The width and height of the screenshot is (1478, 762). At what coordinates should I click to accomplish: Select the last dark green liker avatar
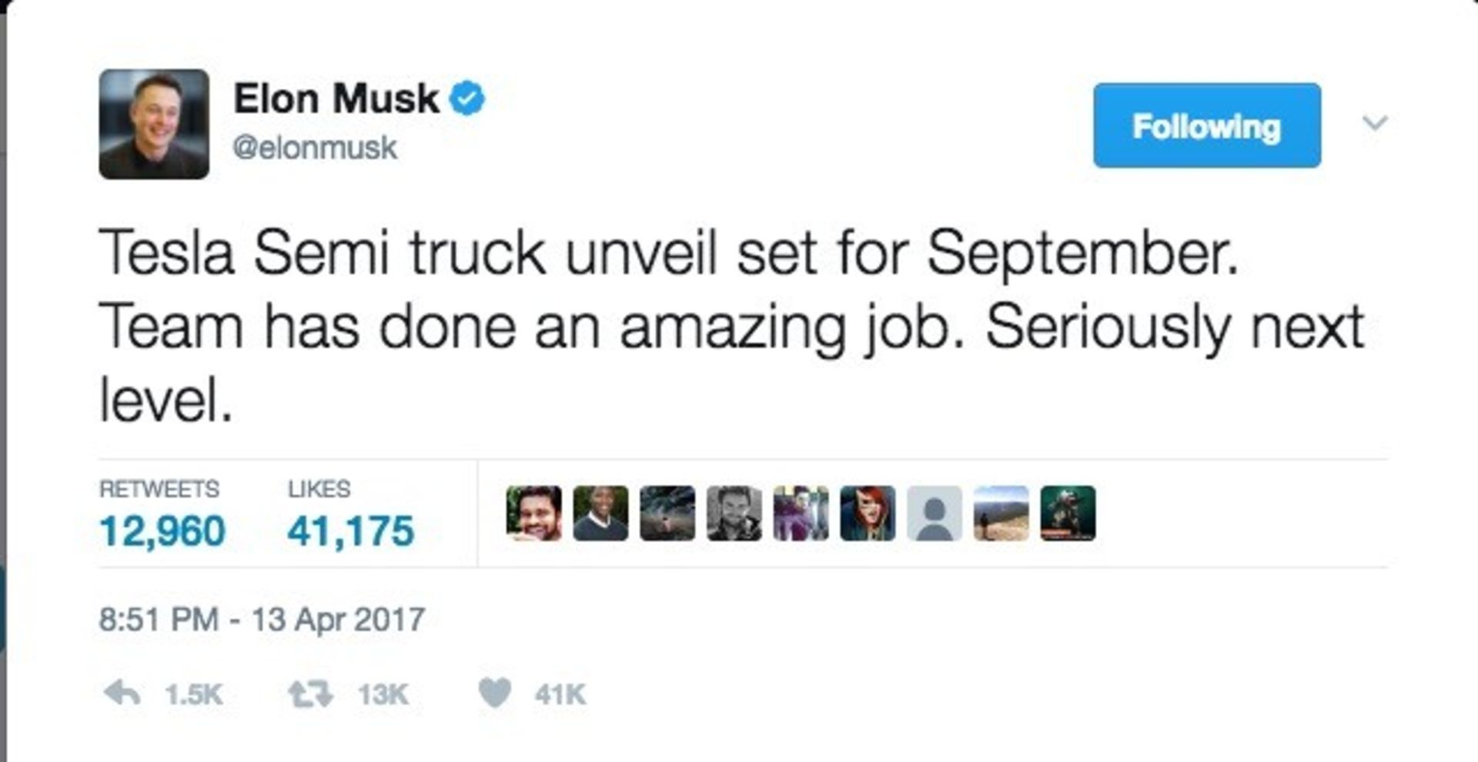coord(1068,513)
